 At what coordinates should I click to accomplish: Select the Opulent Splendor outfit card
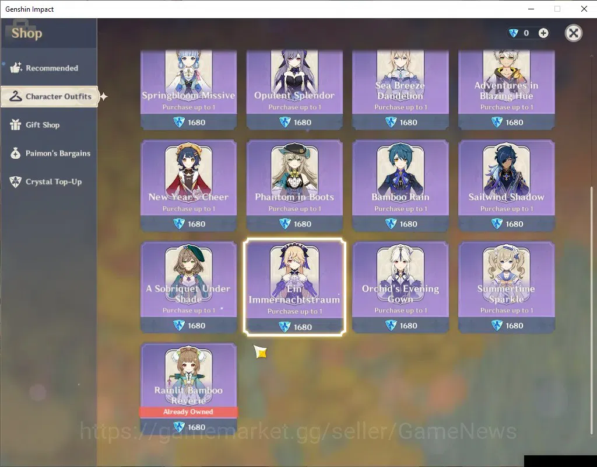click(294, 89)
